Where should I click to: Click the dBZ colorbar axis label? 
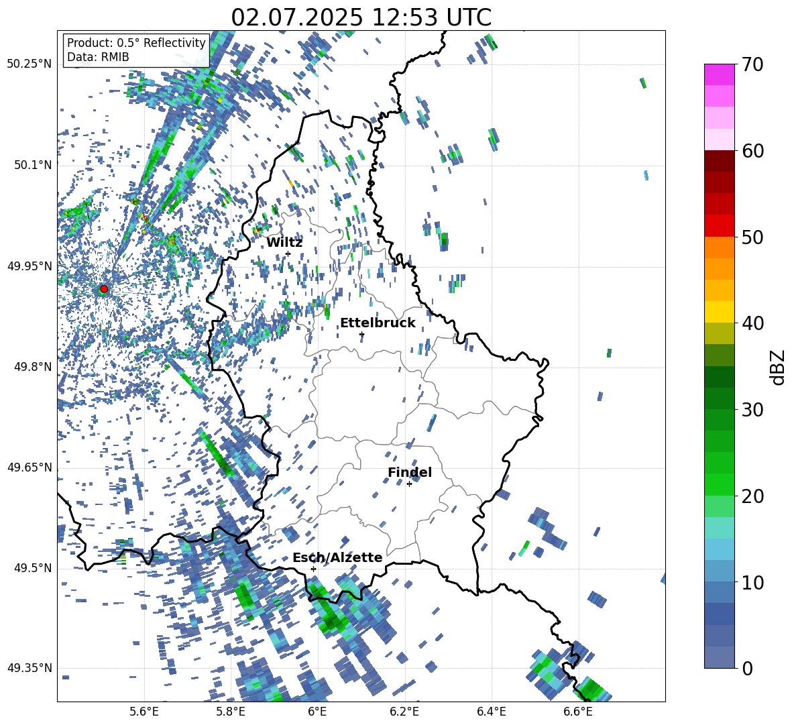(x=779, y=367)
